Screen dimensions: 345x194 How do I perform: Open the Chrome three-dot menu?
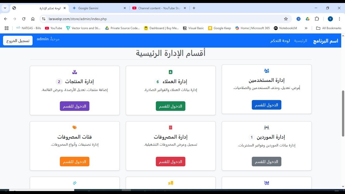339,19
